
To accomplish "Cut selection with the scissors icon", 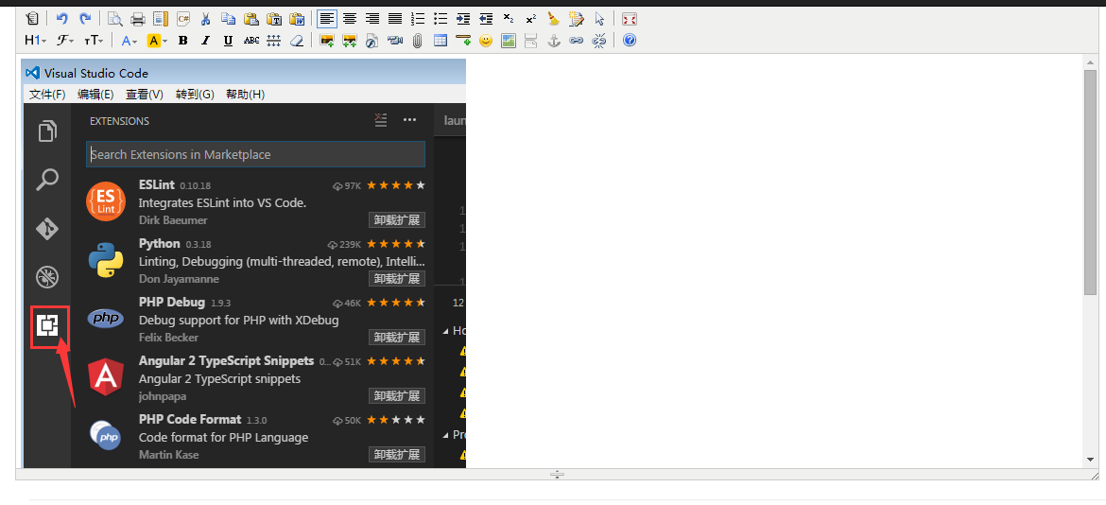I will pyautogui.click(x=205, y=19).
